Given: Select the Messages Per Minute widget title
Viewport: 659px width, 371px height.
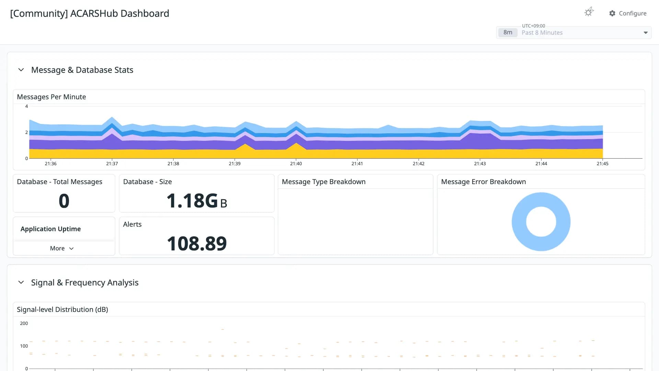Looking at the screenshot, I should tap(51, 97).
